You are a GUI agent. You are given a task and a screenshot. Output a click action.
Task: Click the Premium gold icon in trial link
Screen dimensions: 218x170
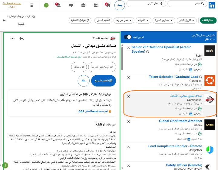pos(110,111)
